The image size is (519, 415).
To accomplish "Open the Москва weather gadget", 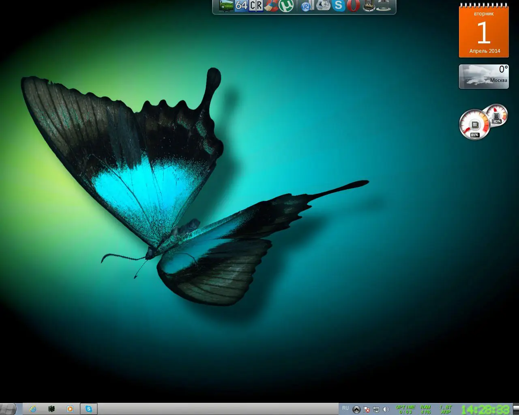I will click(484, 76).
